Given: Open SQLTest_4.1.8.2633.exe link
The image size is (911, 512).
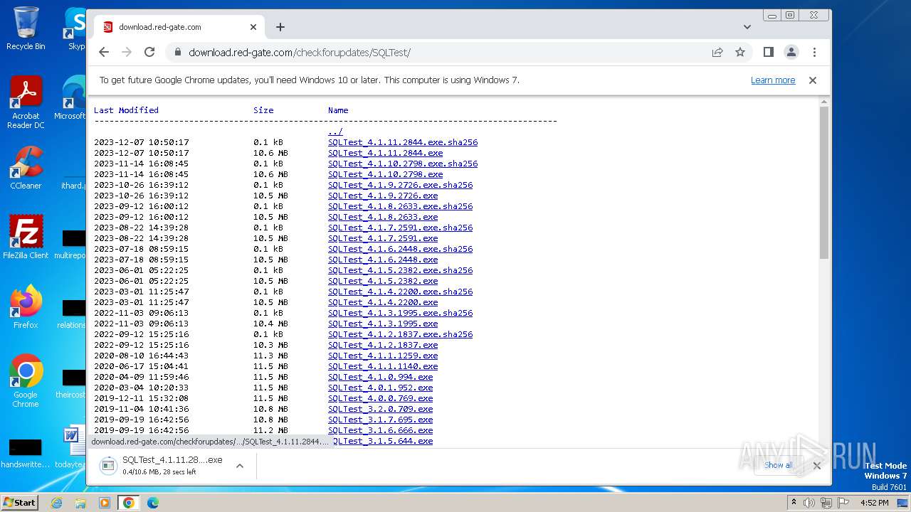Looking at the screenshot, I should coord(383,217).
